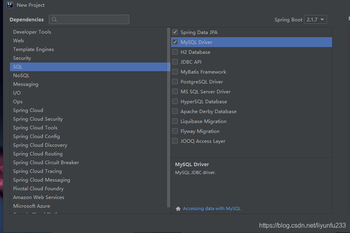Click the Apache Derby Database label

pyautogui.click(x=208, y=111)
